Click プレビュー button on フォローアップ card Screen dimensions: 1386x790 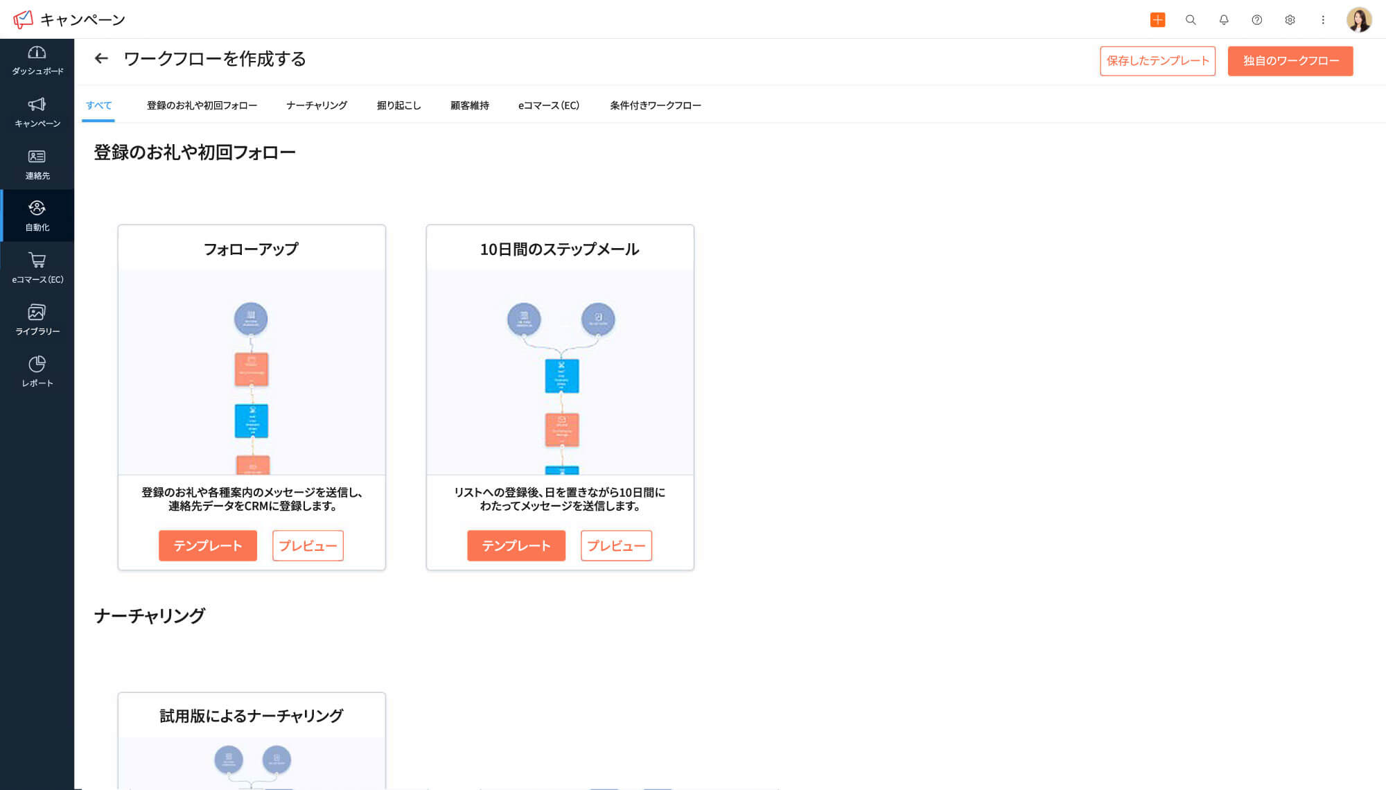click(308, 545)
